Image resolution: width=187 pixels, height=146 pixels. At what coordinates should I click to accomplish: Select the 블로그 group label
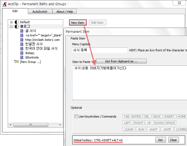click(25, 26)
